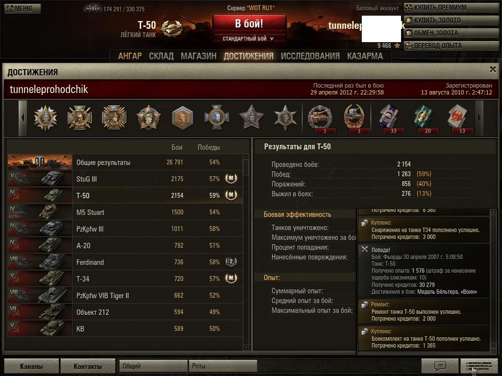Open the Казарма tab
Screen dimensions: 502x376
coord(365,56)
